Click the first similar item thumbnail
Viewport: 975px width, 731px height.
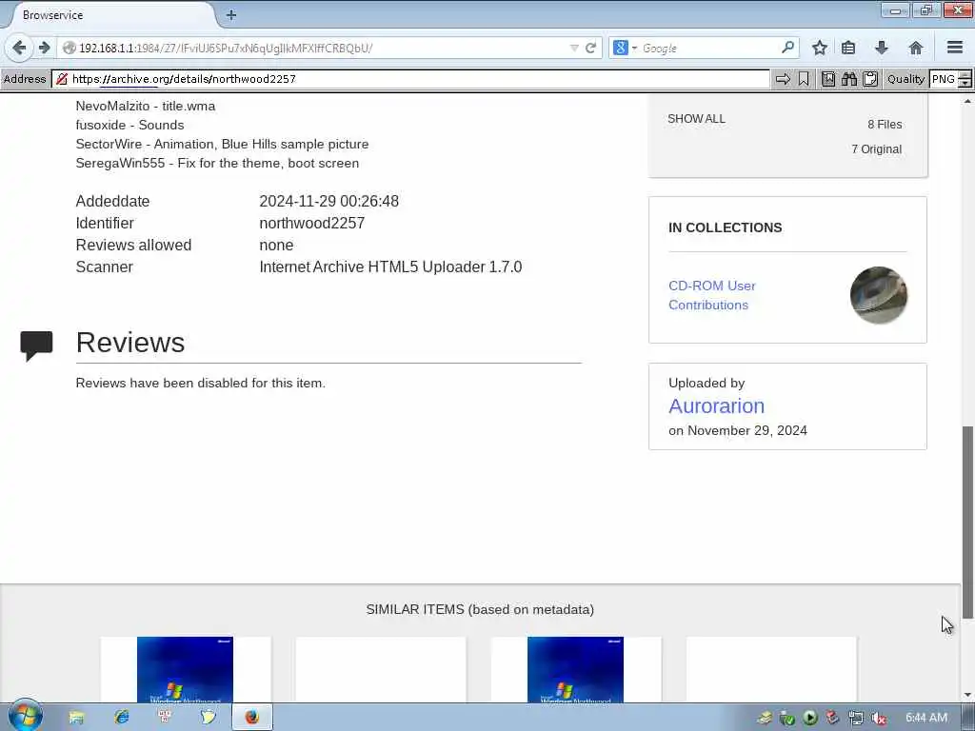[x=186, y=669]
